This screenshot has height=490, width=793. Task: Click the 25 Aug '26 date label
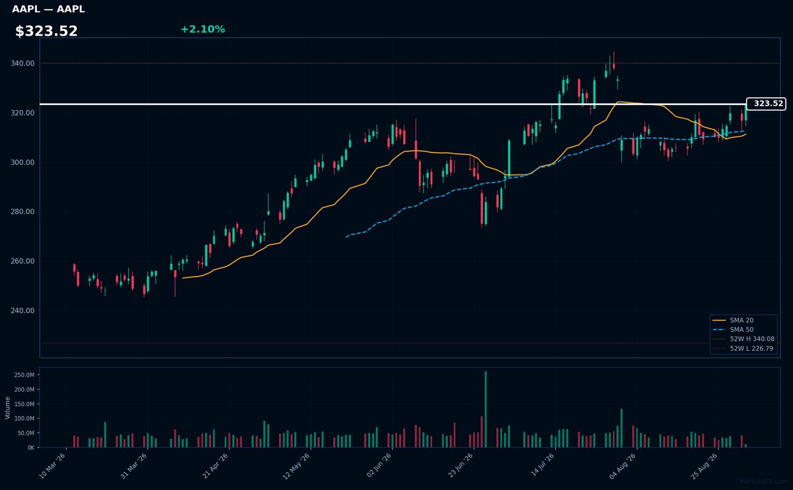(x=704, y=466)
